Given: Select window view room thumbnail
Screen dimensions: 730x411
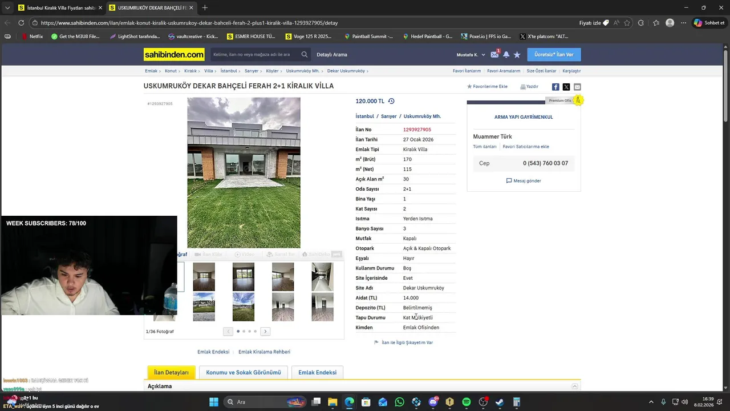Looking at the screenshot, I should click(244, 277).
